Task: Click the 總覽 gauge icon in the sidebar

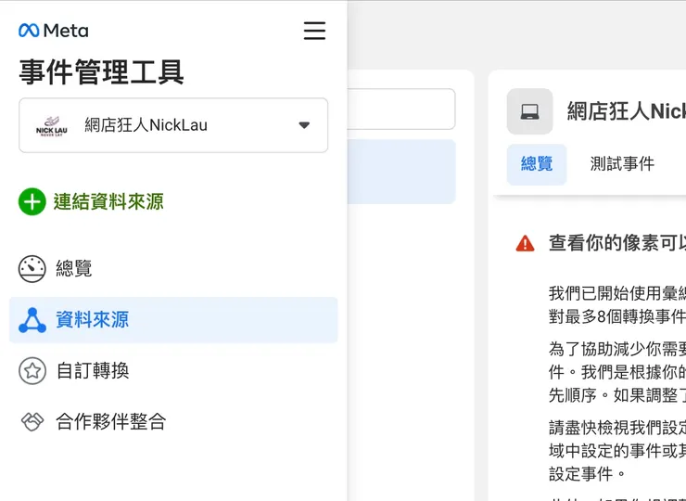Action: tap(32, 269)
